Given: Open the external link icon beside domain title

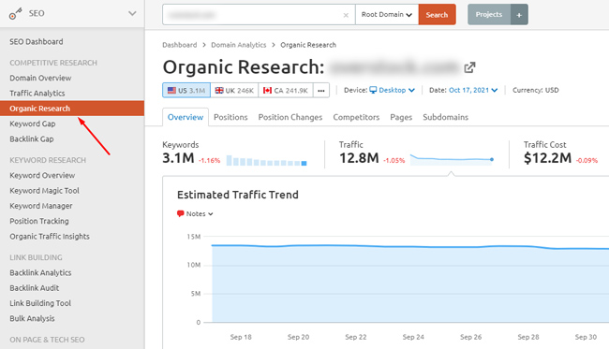Looking at the screenshot, I should pos(469,67).
